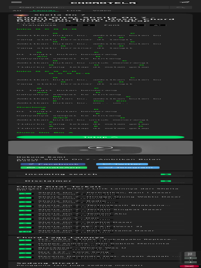Increase auto-scroll speed with the plus button
The height and width of the screenshot is (268, 201).
coord(190,258)
